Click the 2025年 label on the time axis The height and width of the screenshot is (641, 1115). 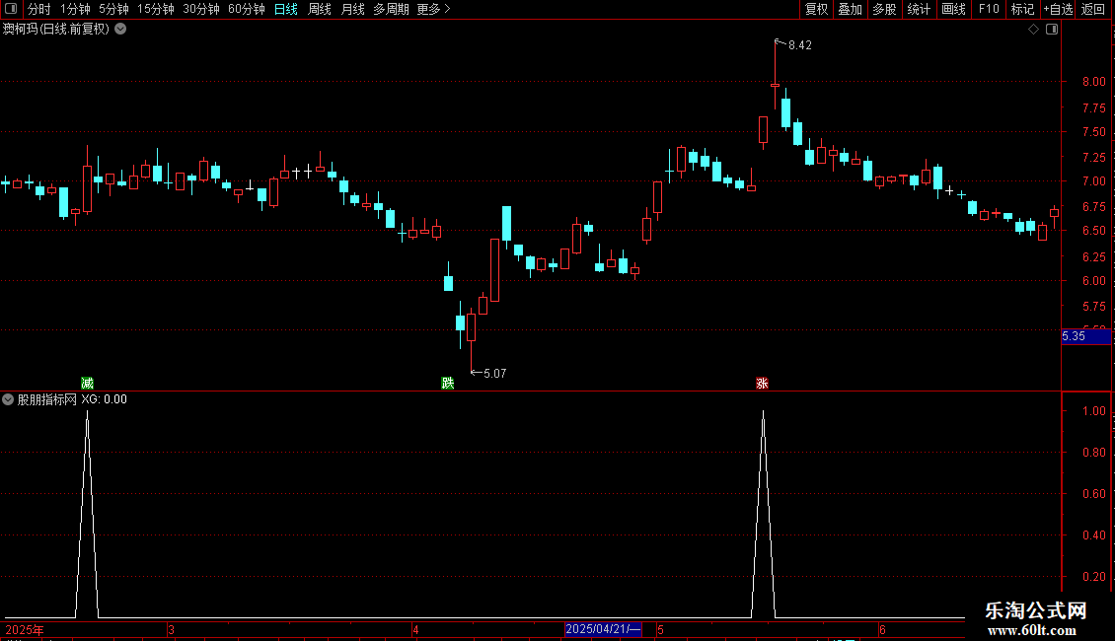[x=25, y=629]
